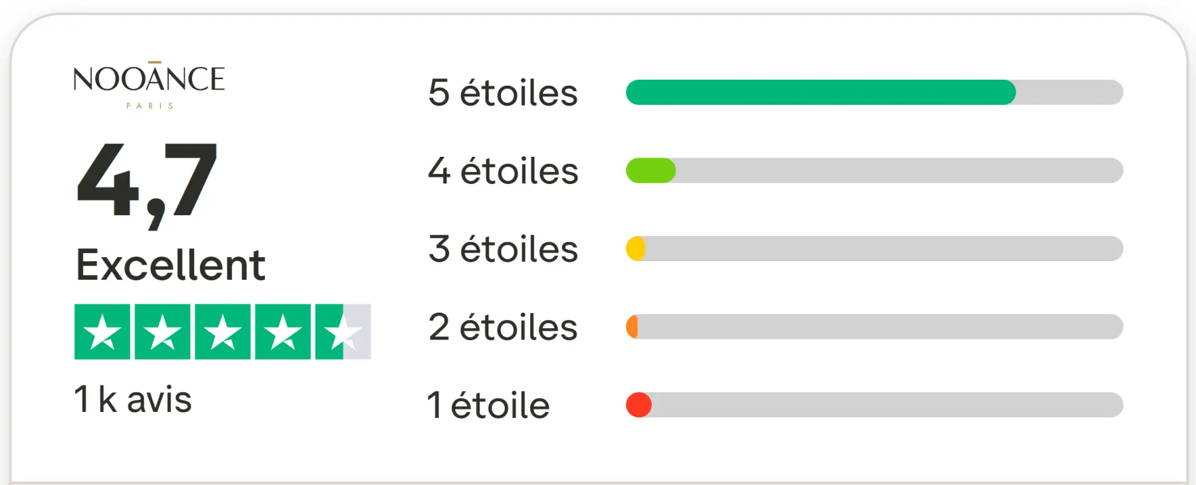The image size is (1196, 485).
Task: Select the 2 étoiles filter label
Action: click(x=503, y=327)
